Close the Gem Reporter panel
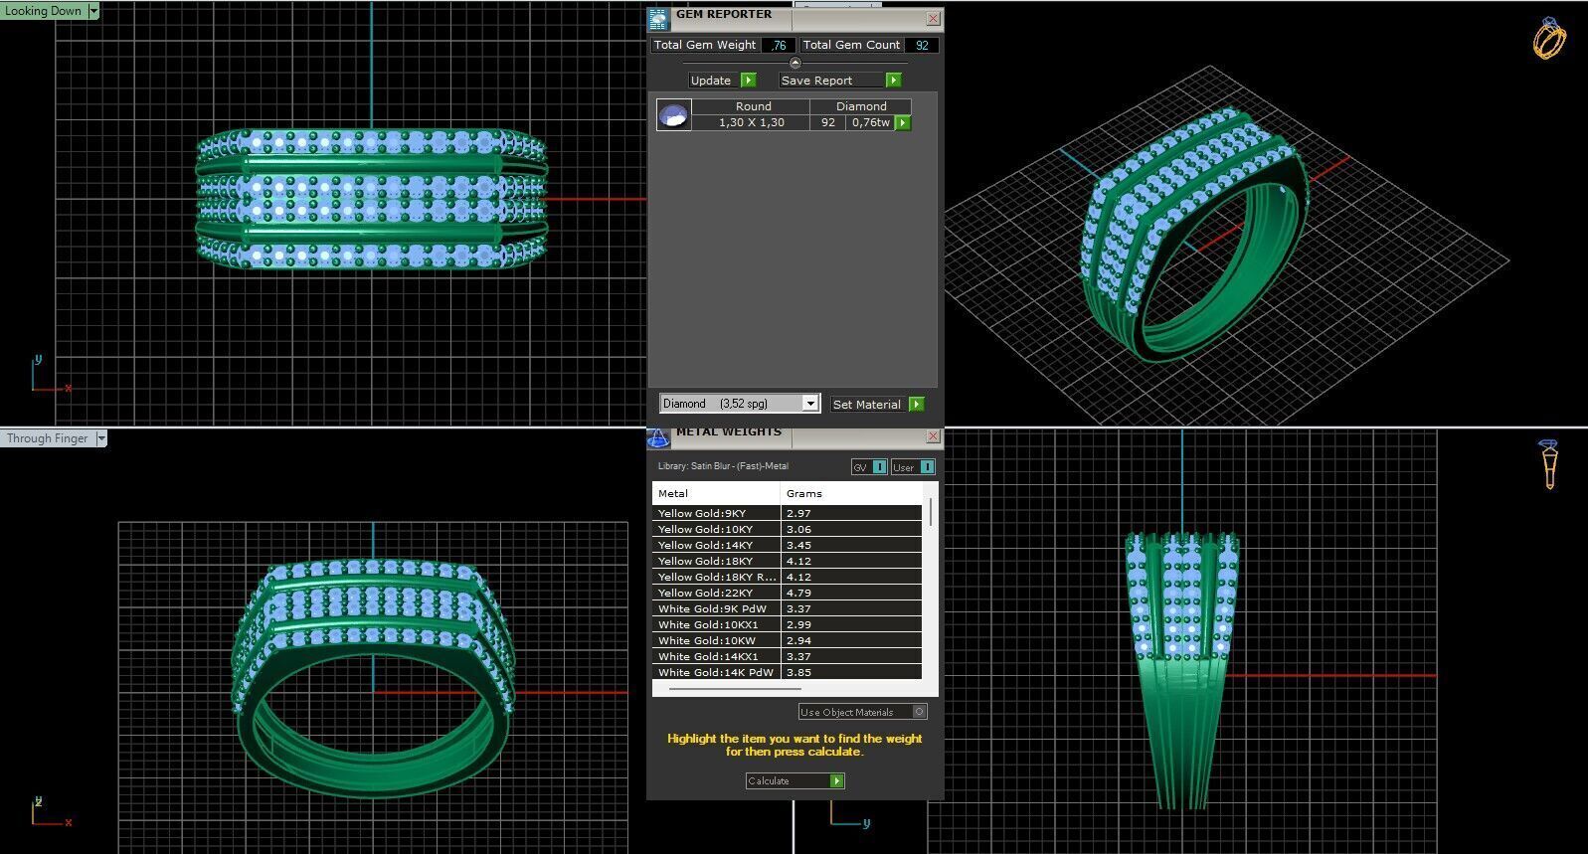Image resolution: width=1588 pixels, height=854 pixels. (933, 19)
